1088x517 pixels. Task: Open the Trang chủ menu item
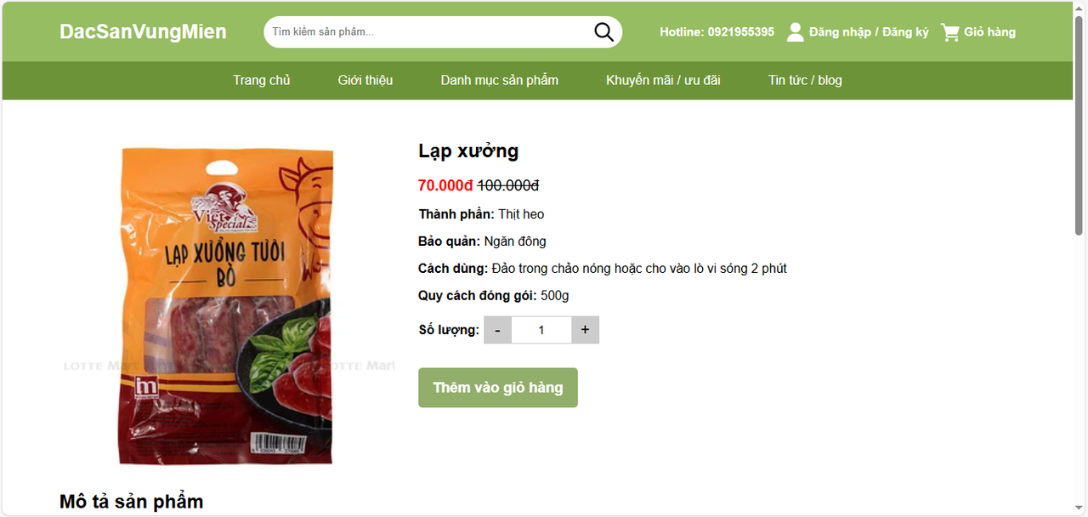click(x=262, y=80)
